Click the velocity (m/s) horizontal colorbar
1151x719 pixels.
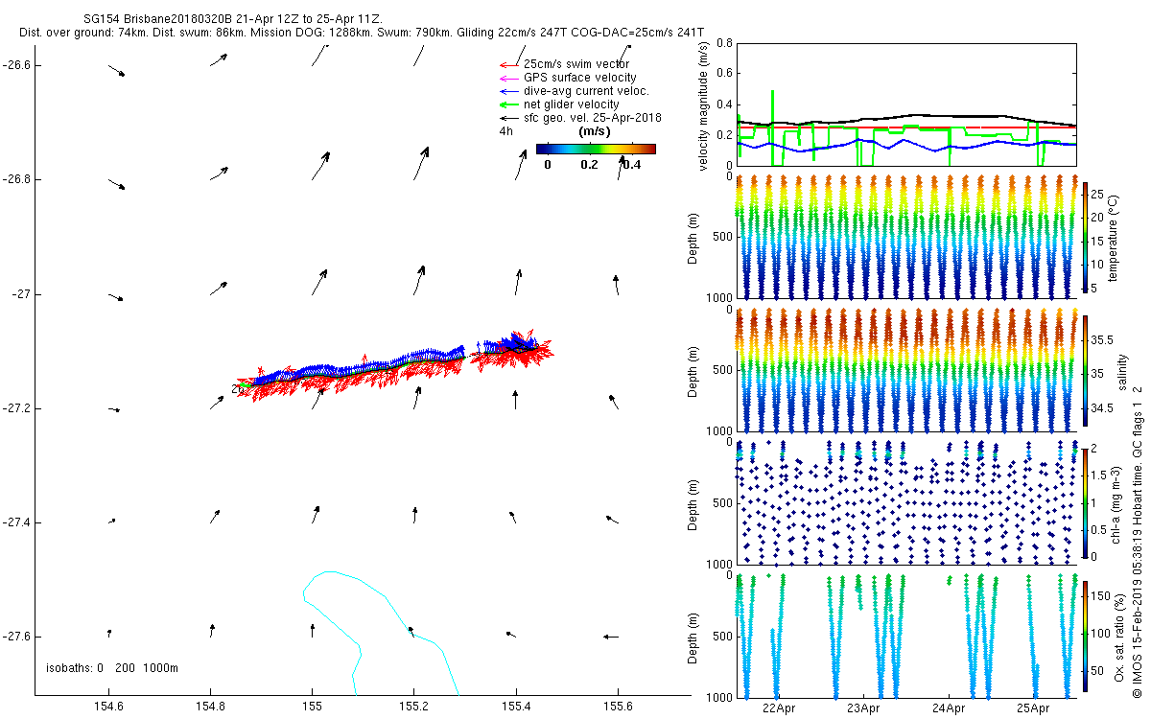click(x=596, y=149)
